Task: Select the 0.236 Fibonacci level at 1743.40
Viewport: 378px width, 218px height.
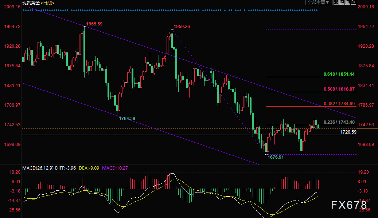Action: point(339,122)
